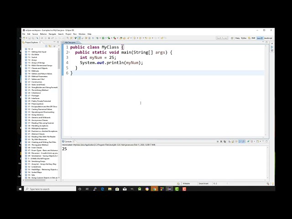Open the Edit menu

(29, 34)
